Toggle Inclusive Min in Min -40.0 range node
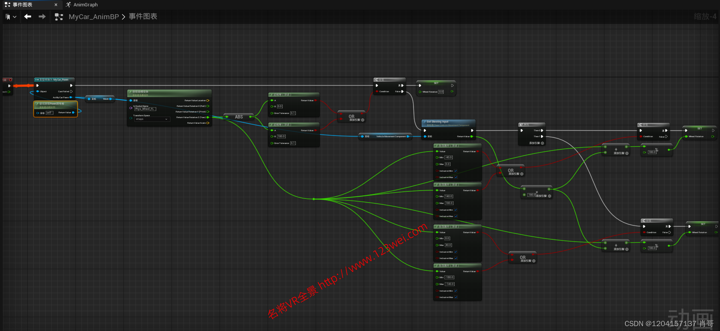The image size is (720, 331). 456,171
